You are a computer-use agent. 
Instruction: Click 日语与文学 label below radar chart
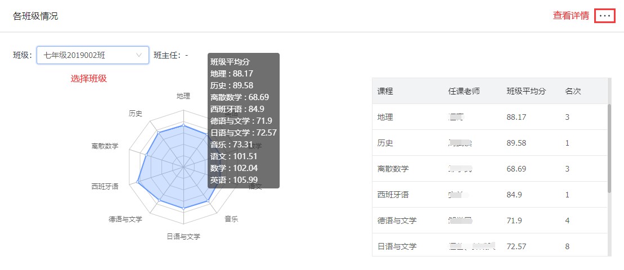(183, 237)
